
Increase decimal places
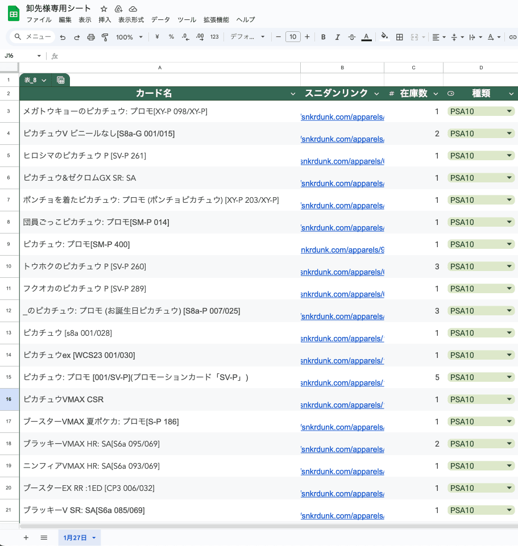200,37
